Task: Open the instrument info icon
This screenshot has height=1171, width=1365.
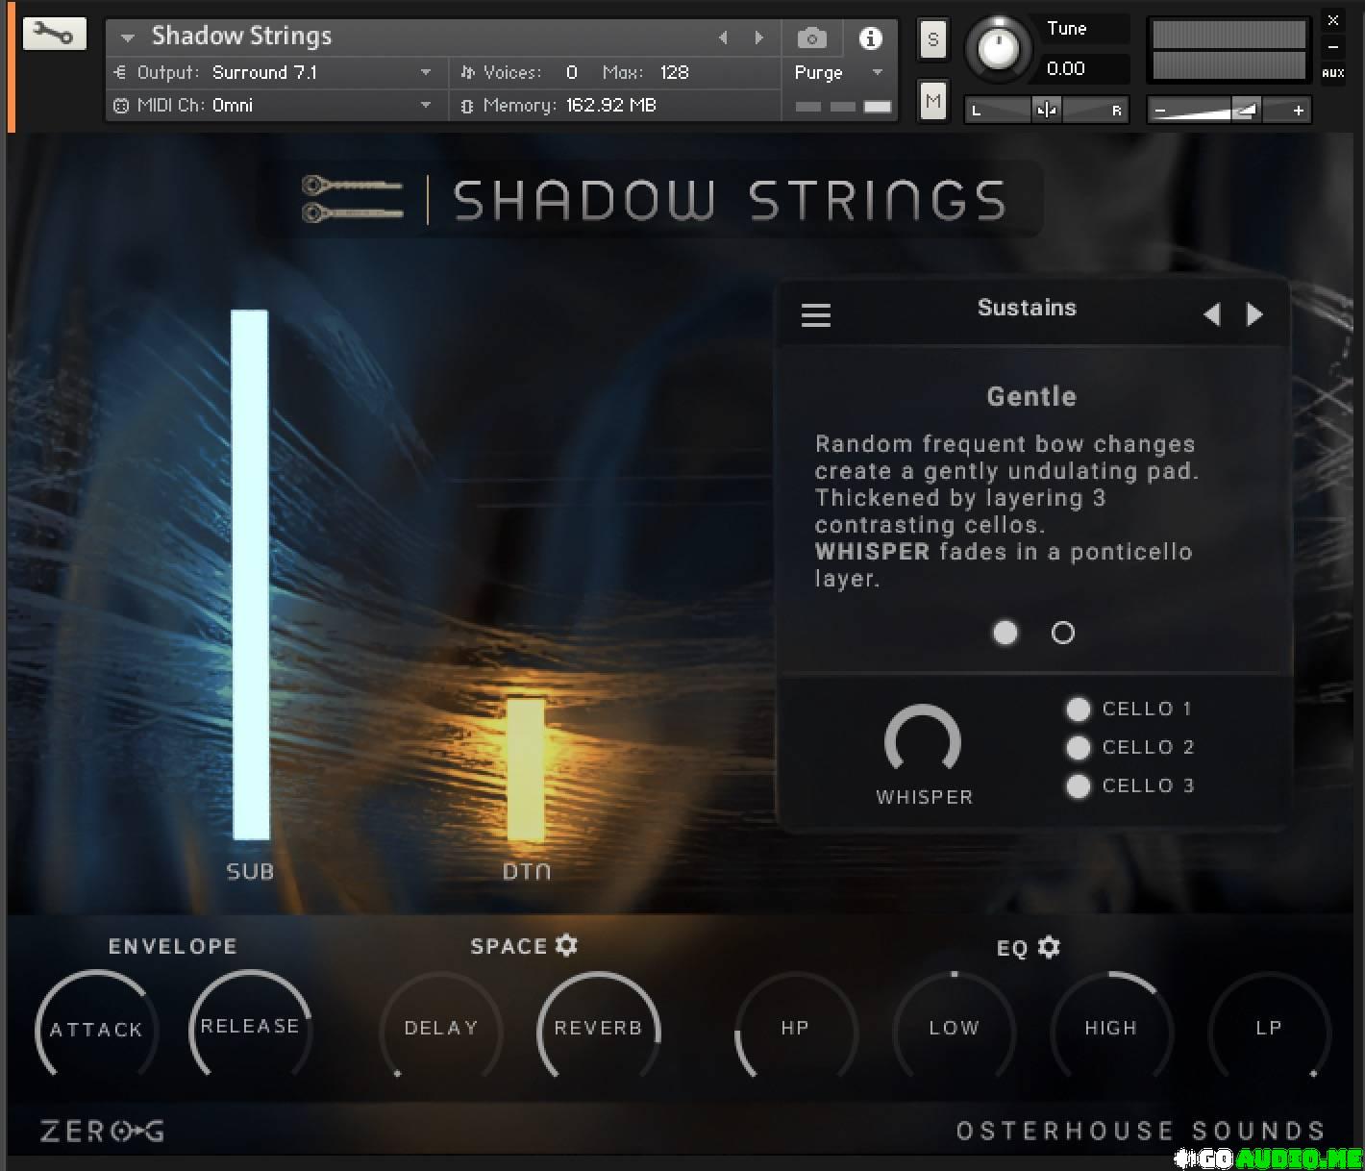Action: [x=871, y=38]
